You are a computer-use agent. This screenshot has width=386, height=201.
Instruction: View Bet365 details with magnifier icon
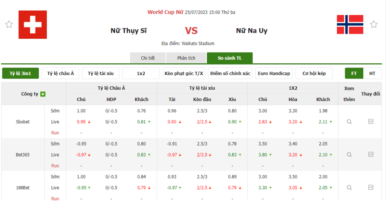[x=349, y=155]
